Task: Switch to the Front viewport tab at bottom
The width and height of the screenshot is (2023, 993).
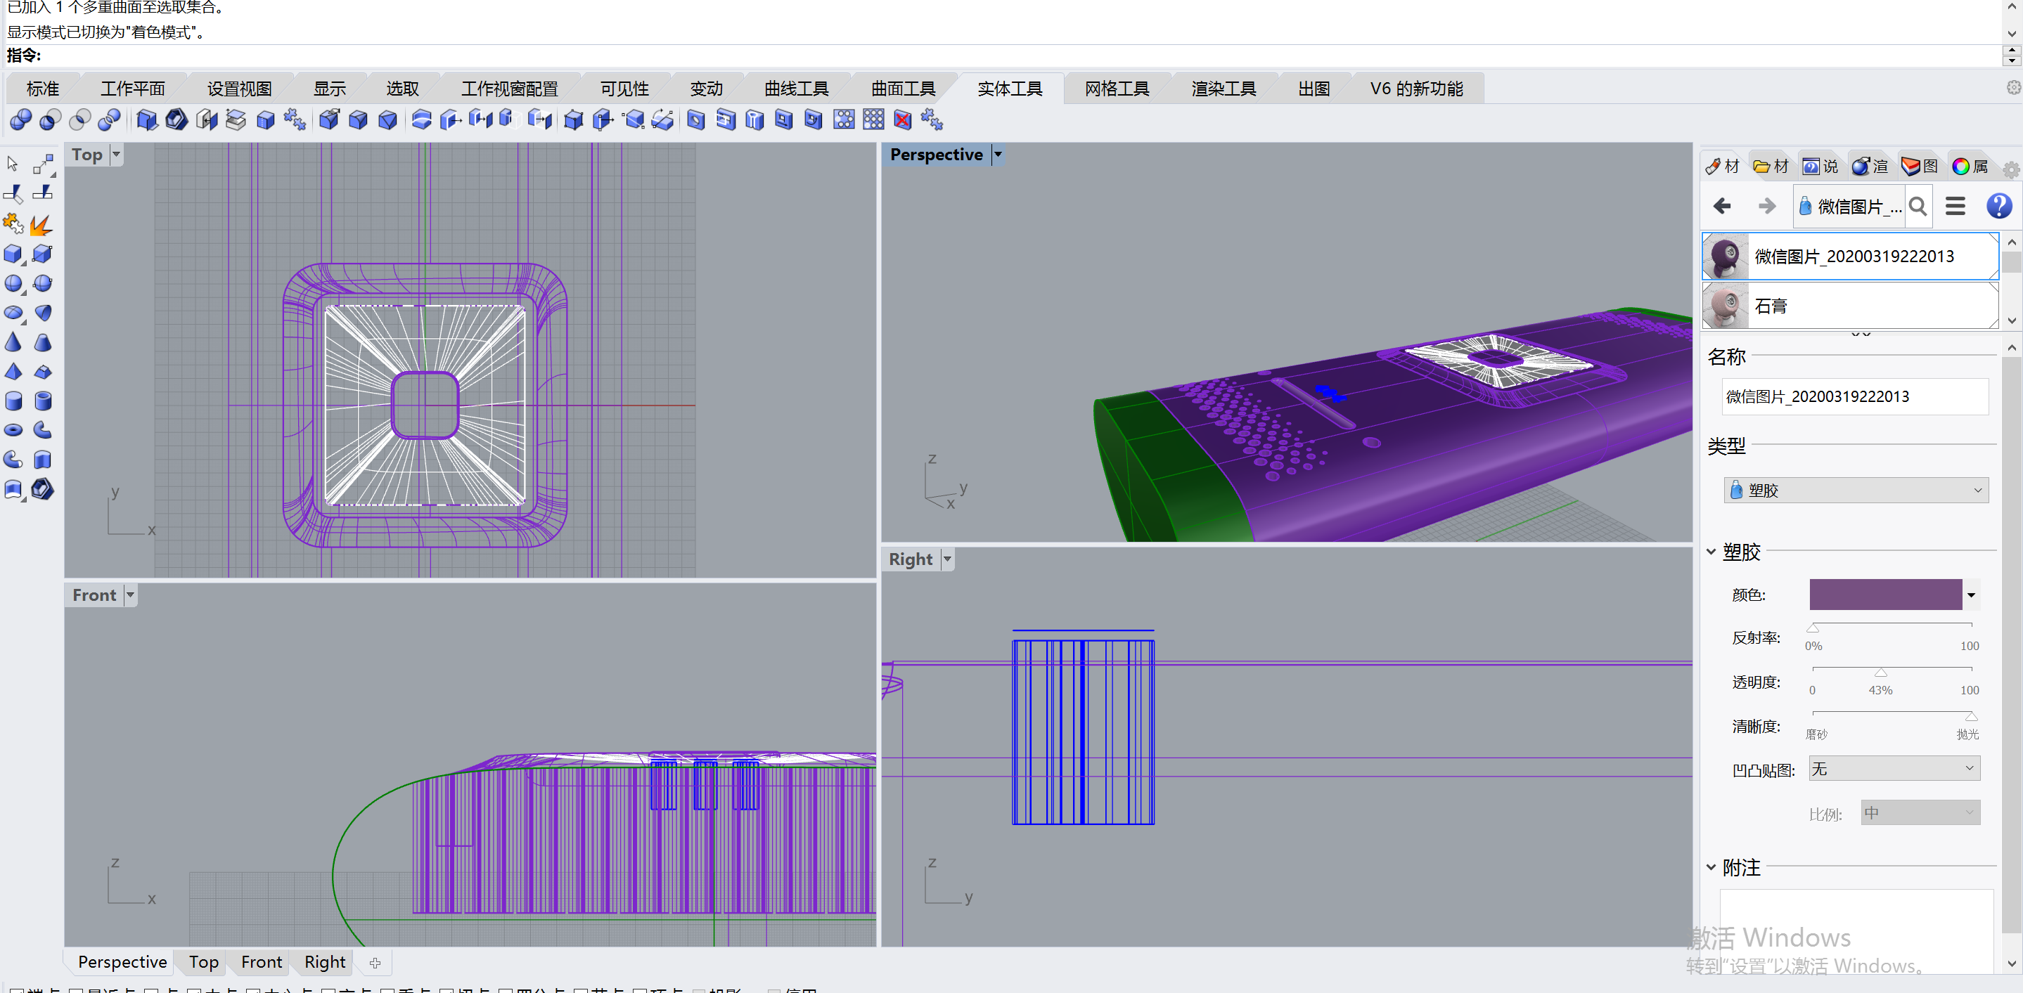Action: (261, 961)
